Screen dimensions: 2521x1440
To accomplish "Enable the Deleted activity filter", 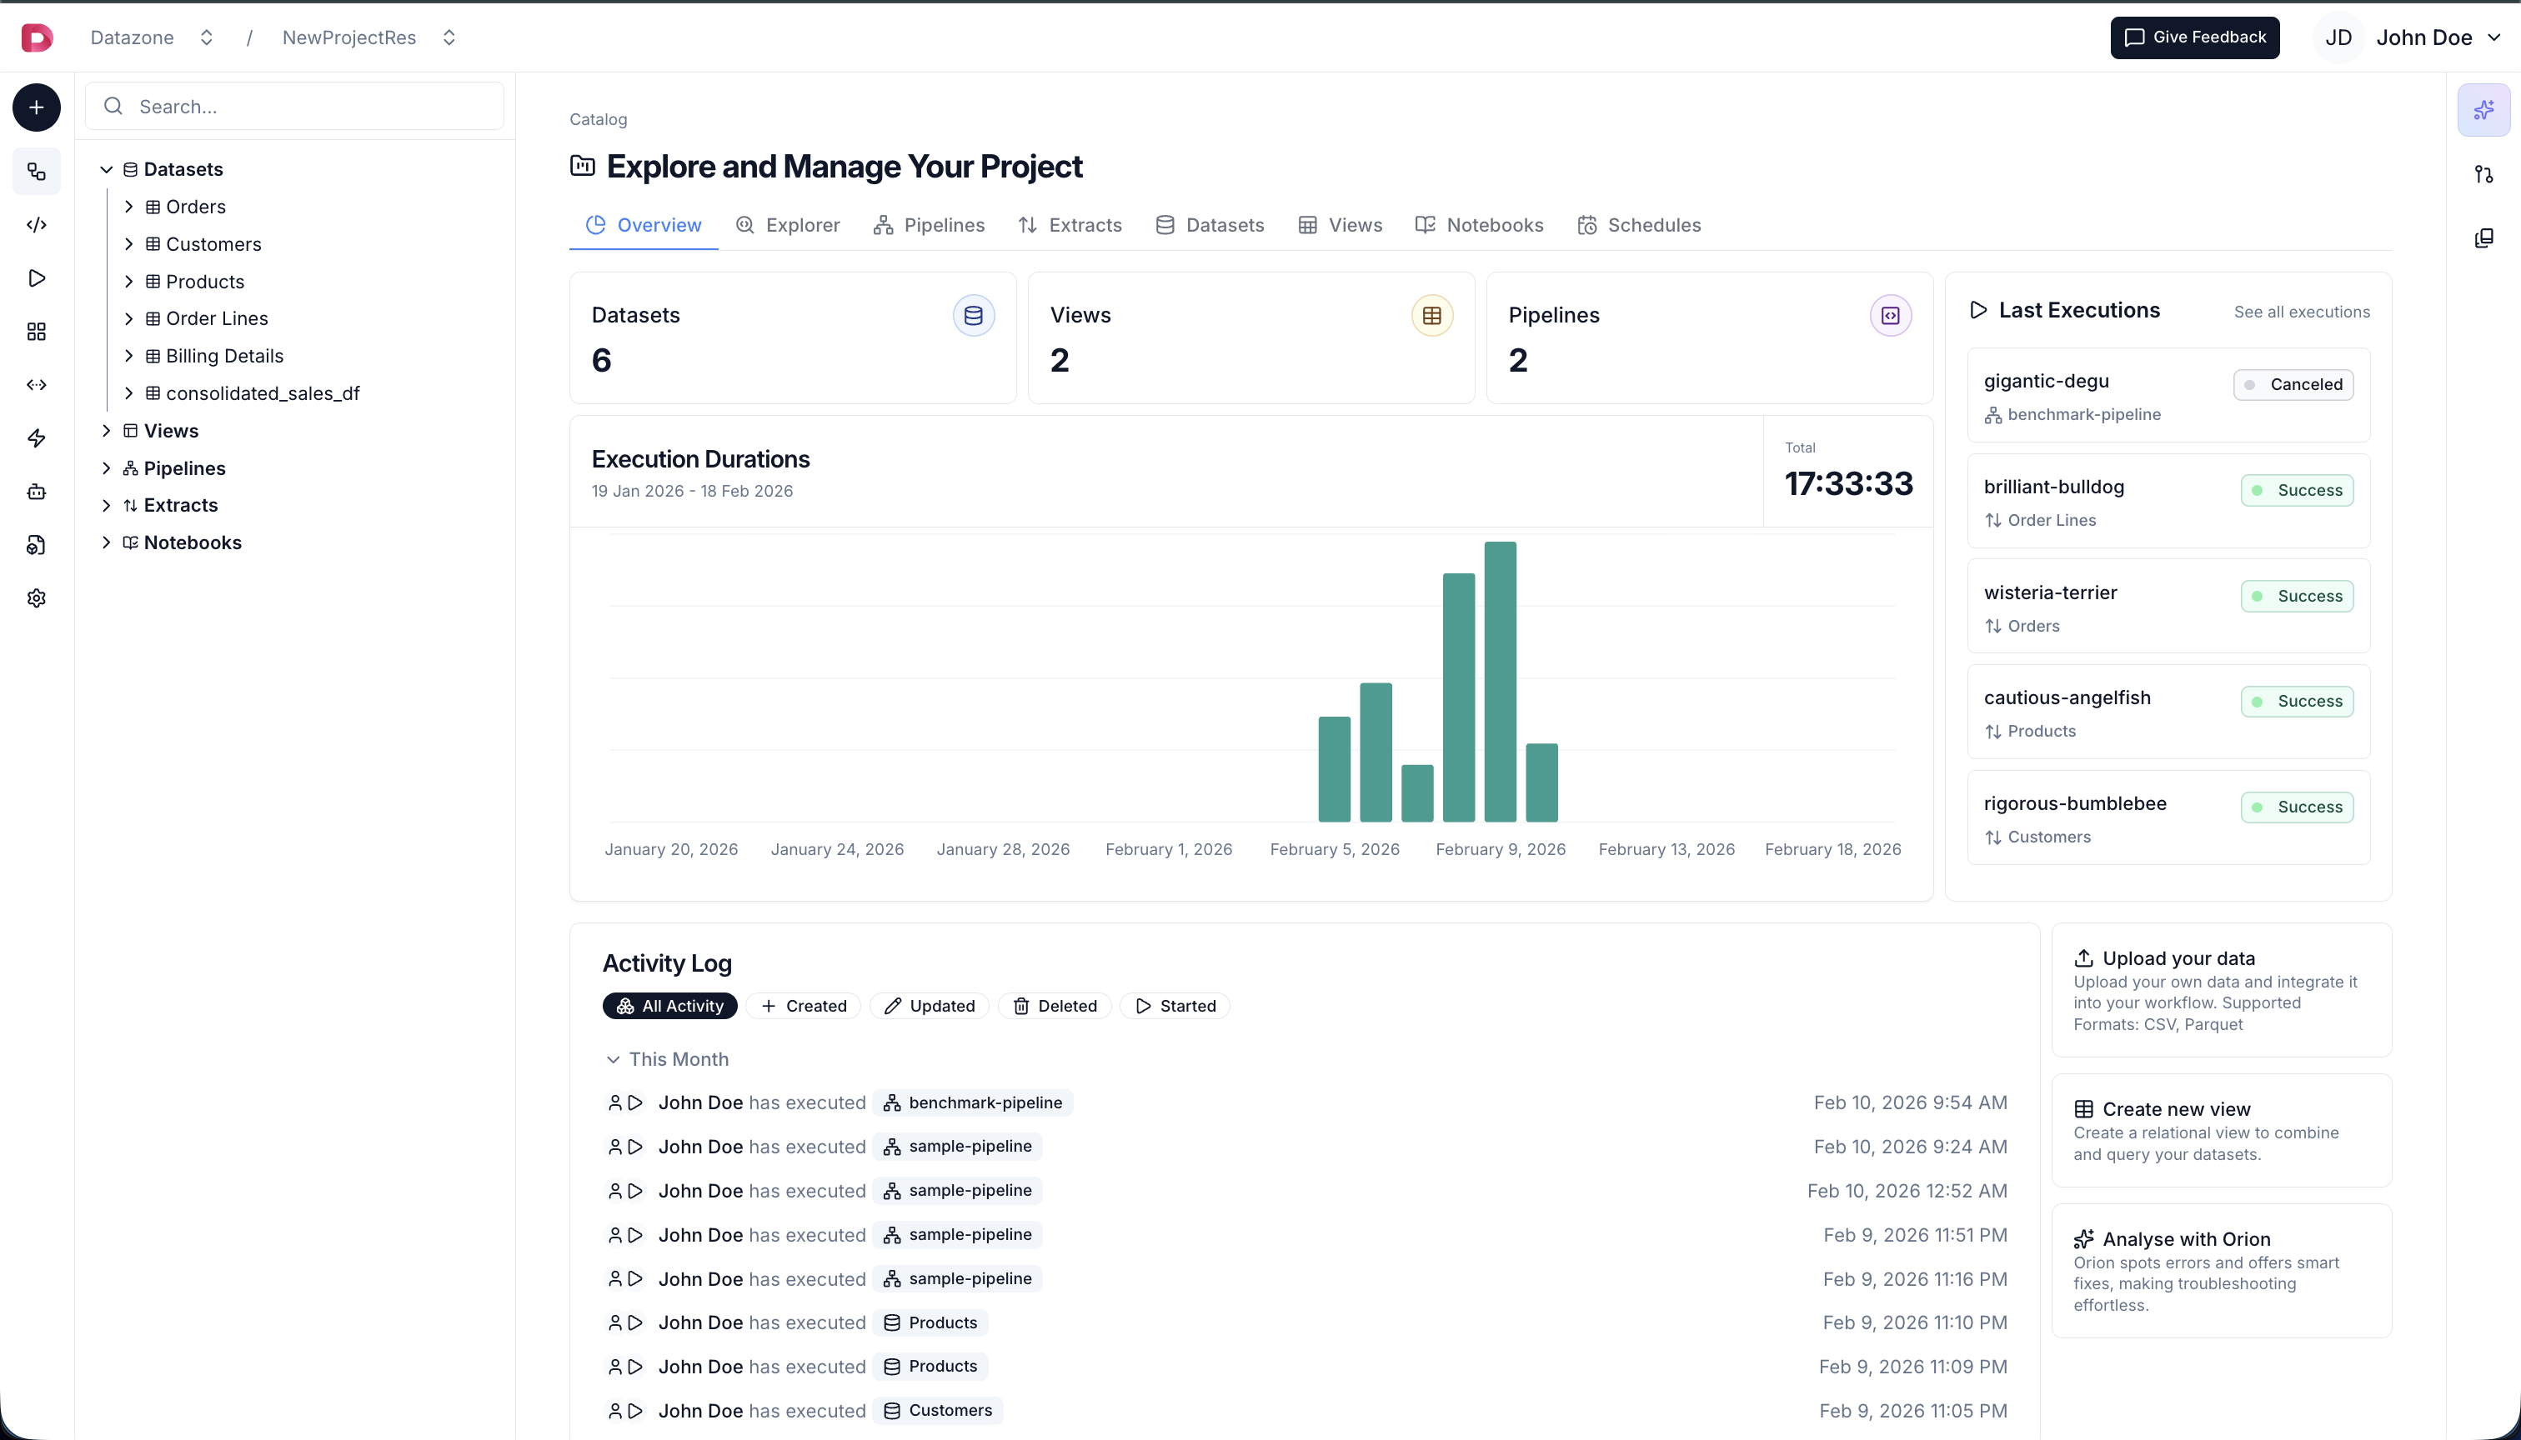I will click(1055, 1005).
